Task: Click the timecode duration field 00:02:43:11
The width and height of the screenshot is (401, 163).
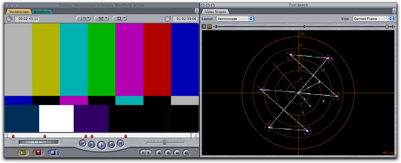Action: tap(27, 18)
